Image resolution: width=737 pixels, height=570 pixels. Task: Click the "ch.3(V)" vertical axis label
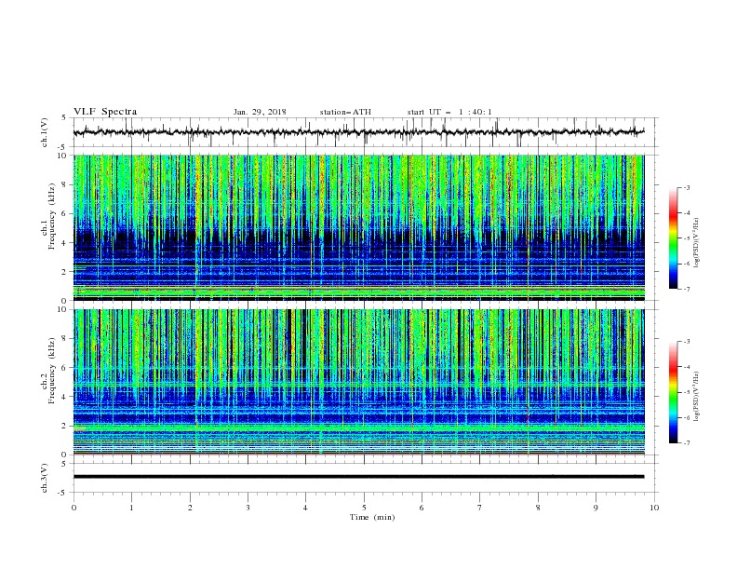click(x=45, y=478)
